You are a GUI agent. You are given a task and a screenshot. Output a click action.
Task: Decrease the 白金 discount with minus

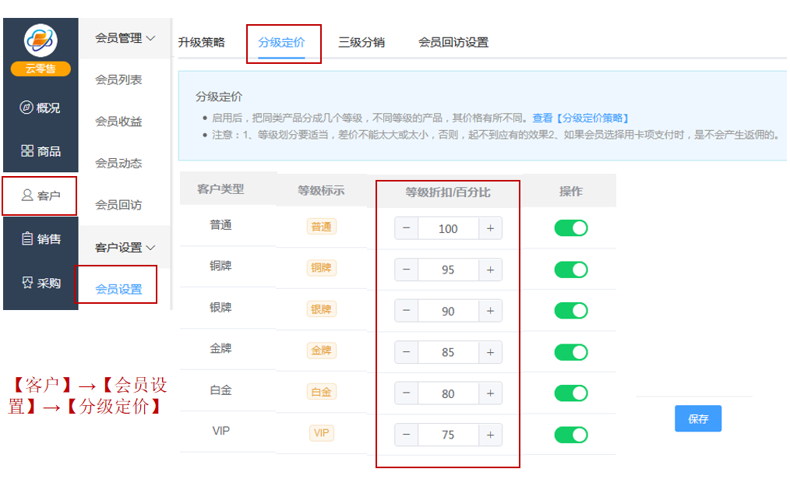click(x=406, y=393)
